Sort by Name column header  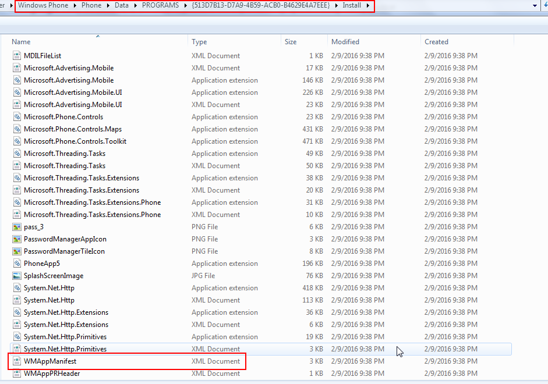(21, 42)
